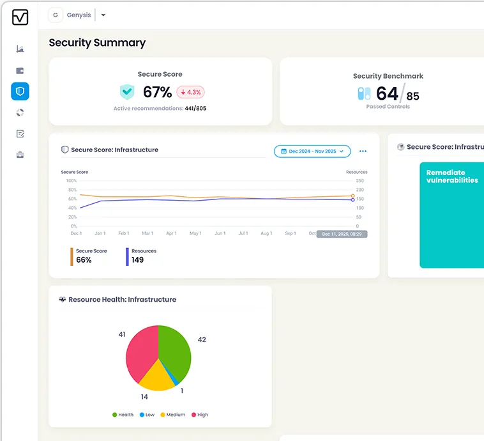
Task: Open the briefcase icon in sidebar
Action: [x=20, y=155]
